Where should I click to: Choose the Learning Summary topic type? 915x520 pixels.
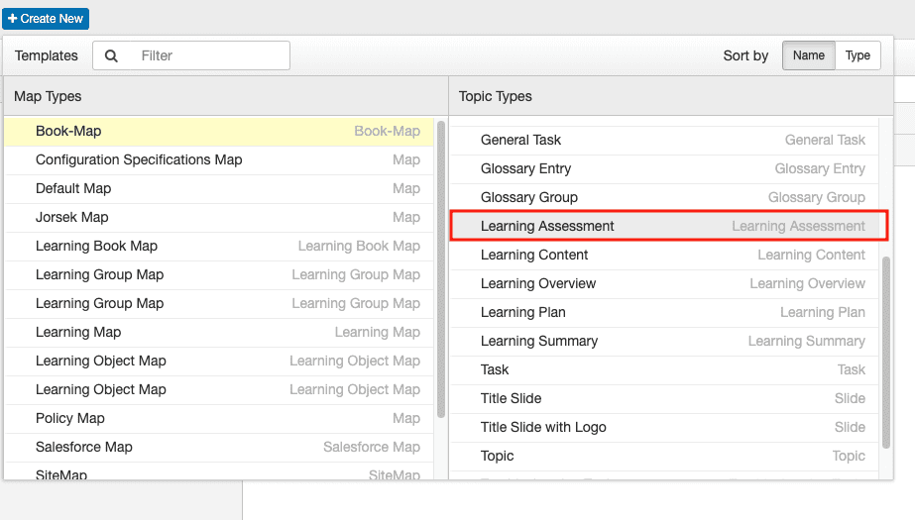click(x=664, y=341)
